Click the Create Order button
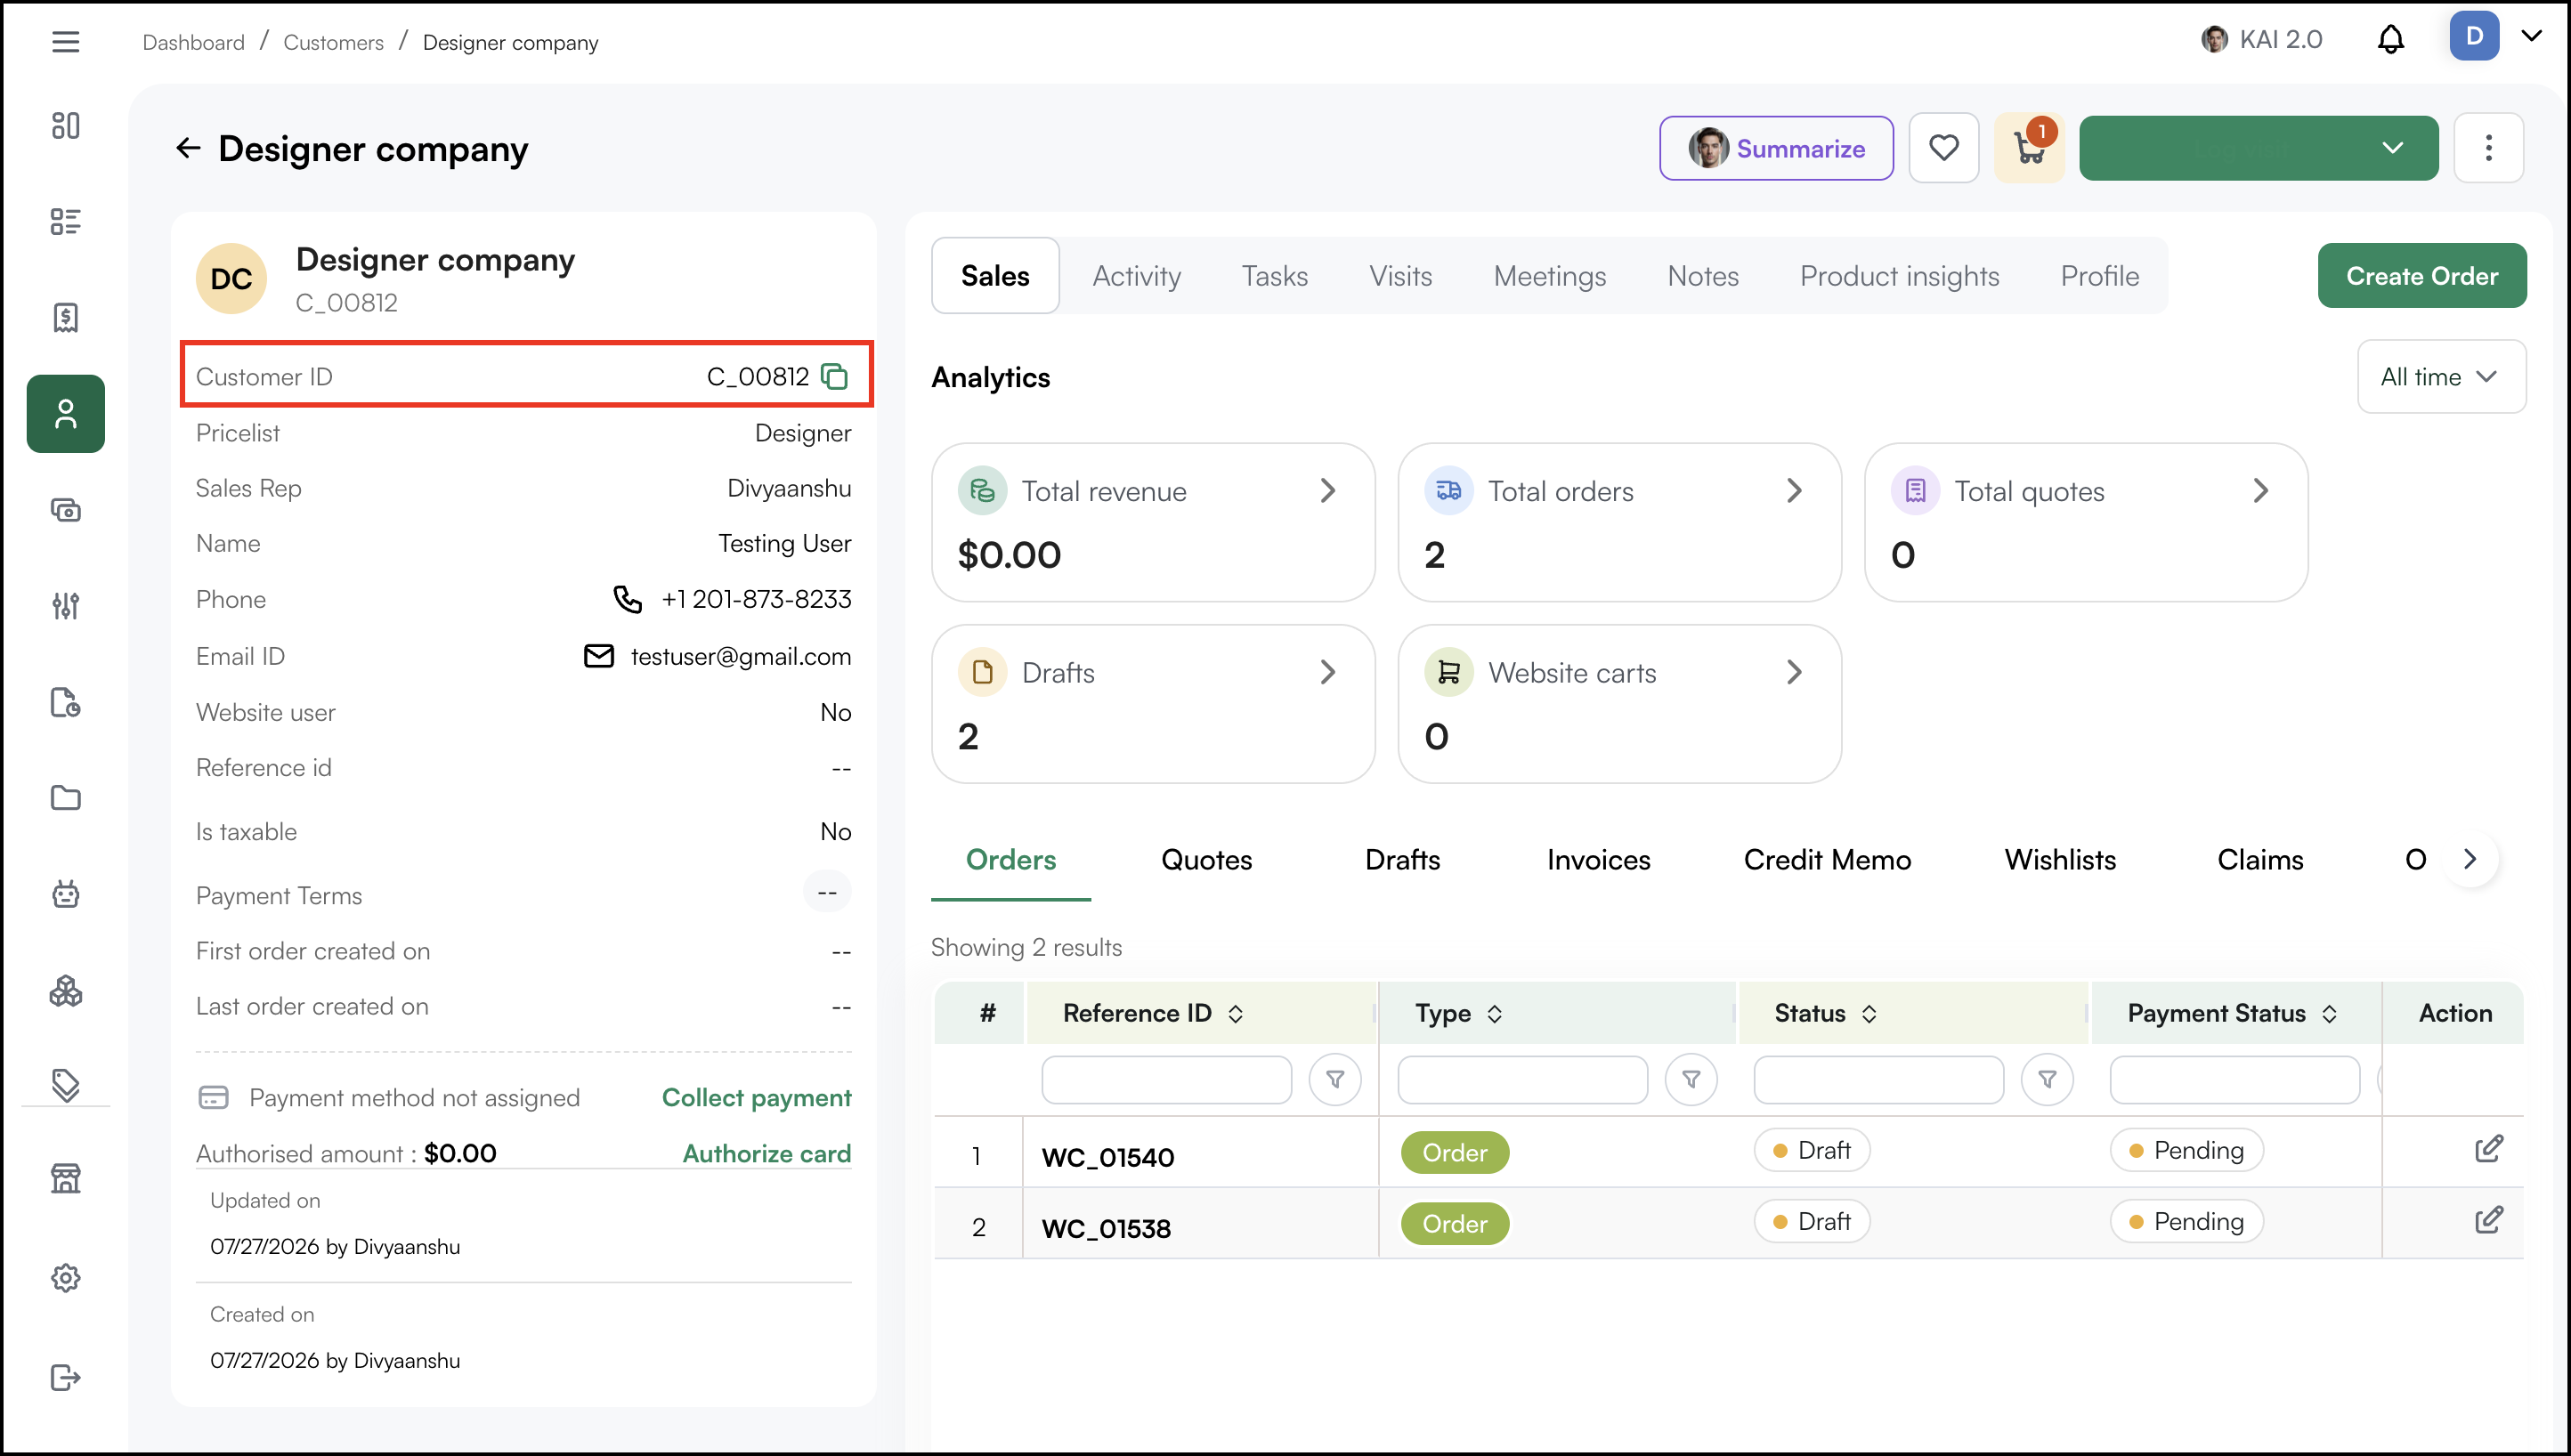The image size is (2571, 1456). point(2421,276)
